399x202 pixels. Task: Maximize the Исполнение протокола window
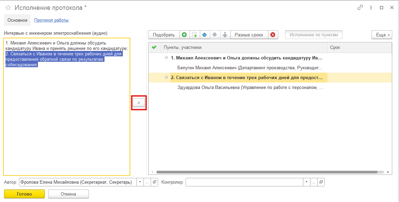pos(381,8)
